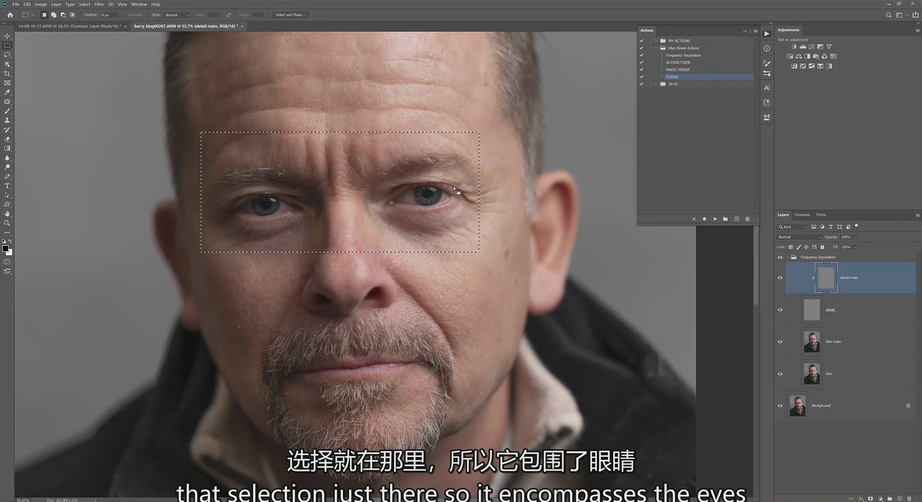
Task: Expand the MY ACTIONS folder
Action: tap(656, 41)
